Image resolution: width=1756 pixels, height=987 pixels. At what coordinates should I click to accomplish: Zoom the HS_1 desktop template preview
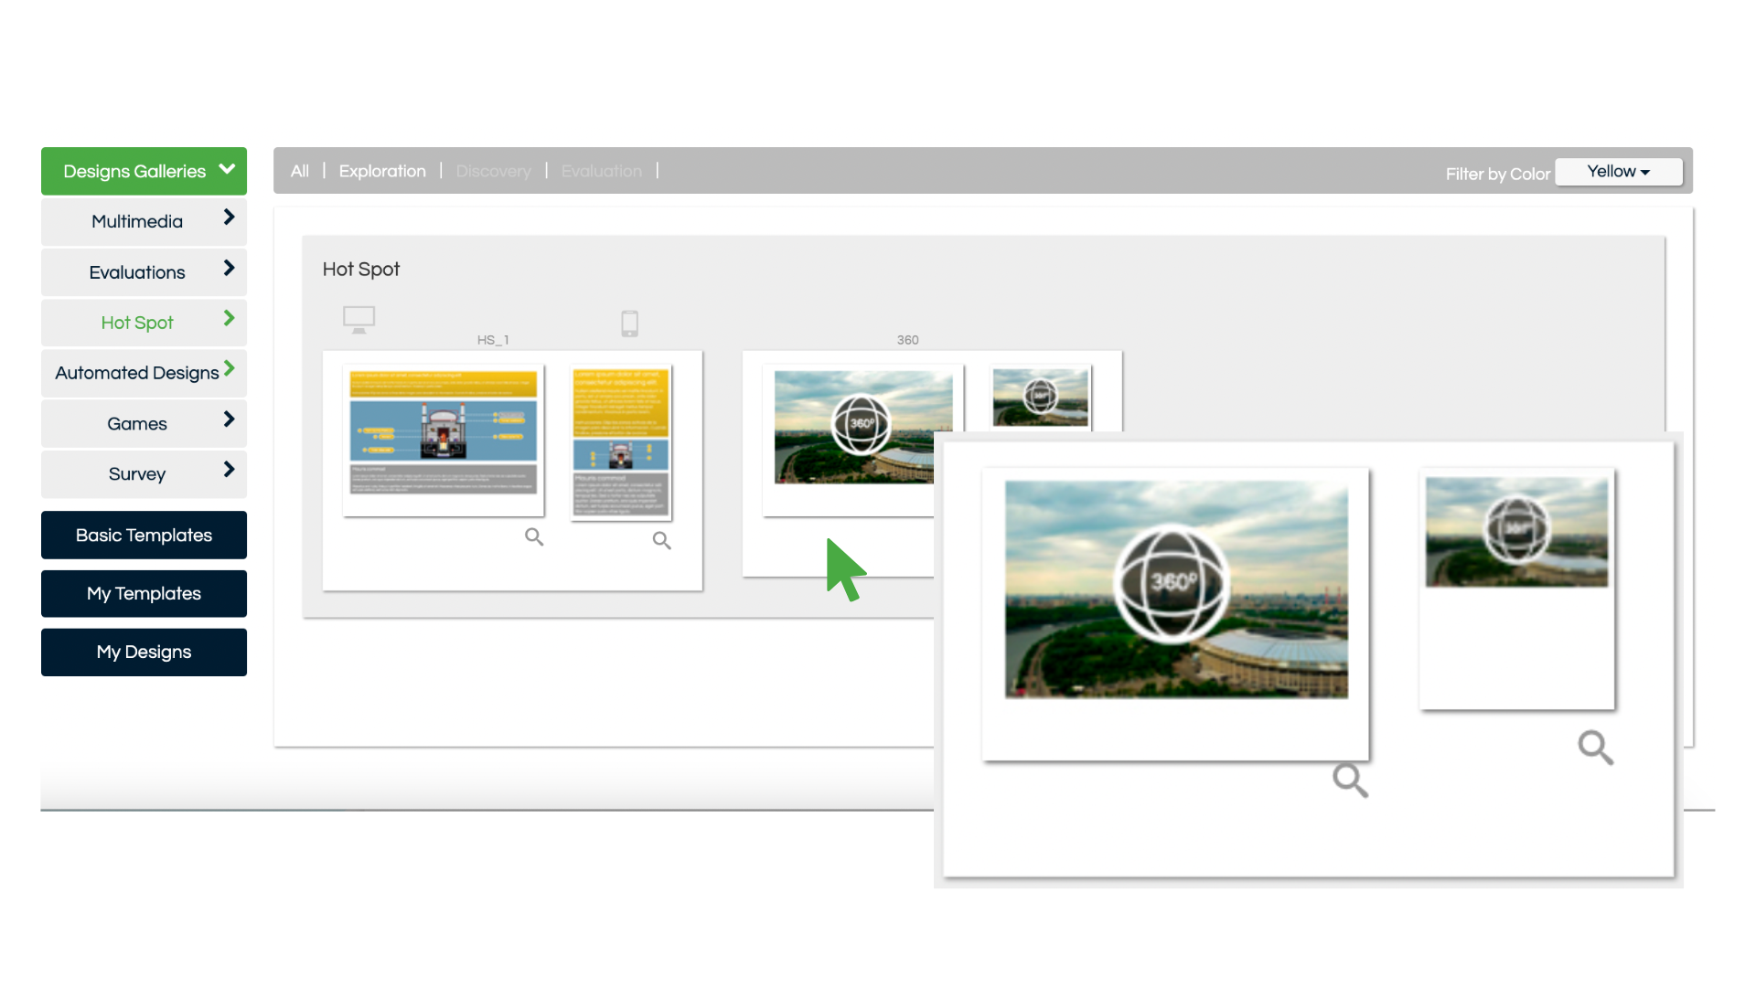click(x=534, y=537)
